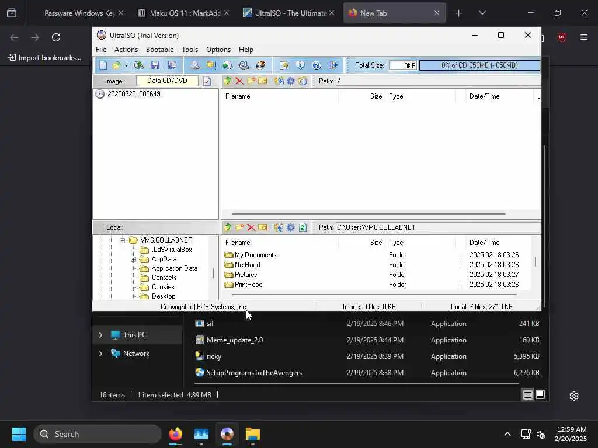Expand the AppData tree node
The image size is (598, 448).
point(134,259)
